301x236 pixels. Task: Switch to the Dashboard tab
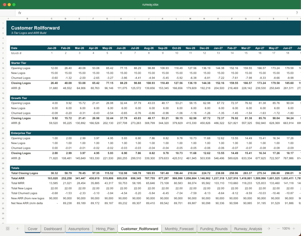tap(53, 229)
